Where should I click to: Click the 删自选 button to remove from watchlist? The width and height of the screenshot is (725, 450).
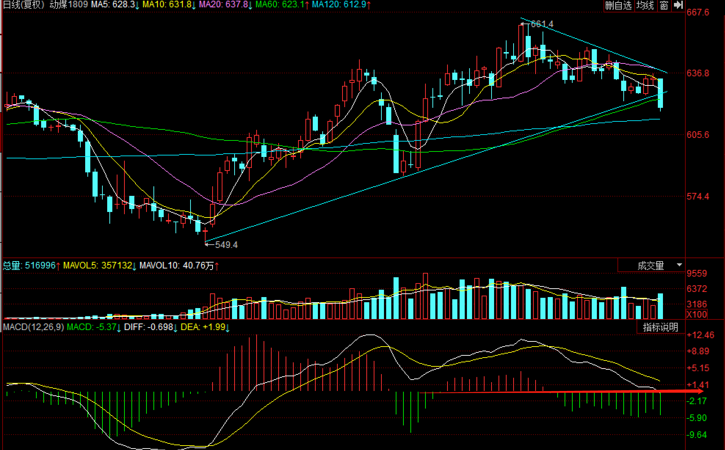619,5
